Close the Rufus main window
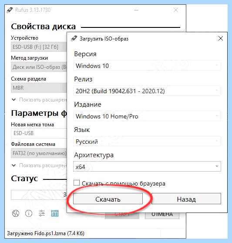 175,10
